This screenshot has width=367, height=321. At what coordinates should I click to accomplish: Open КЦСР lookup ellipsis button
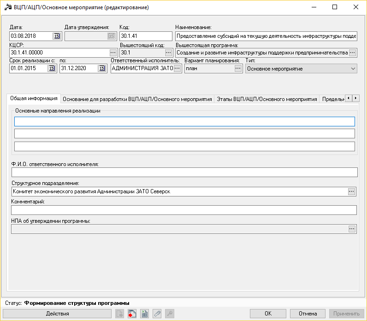click(x=113, y=53)
